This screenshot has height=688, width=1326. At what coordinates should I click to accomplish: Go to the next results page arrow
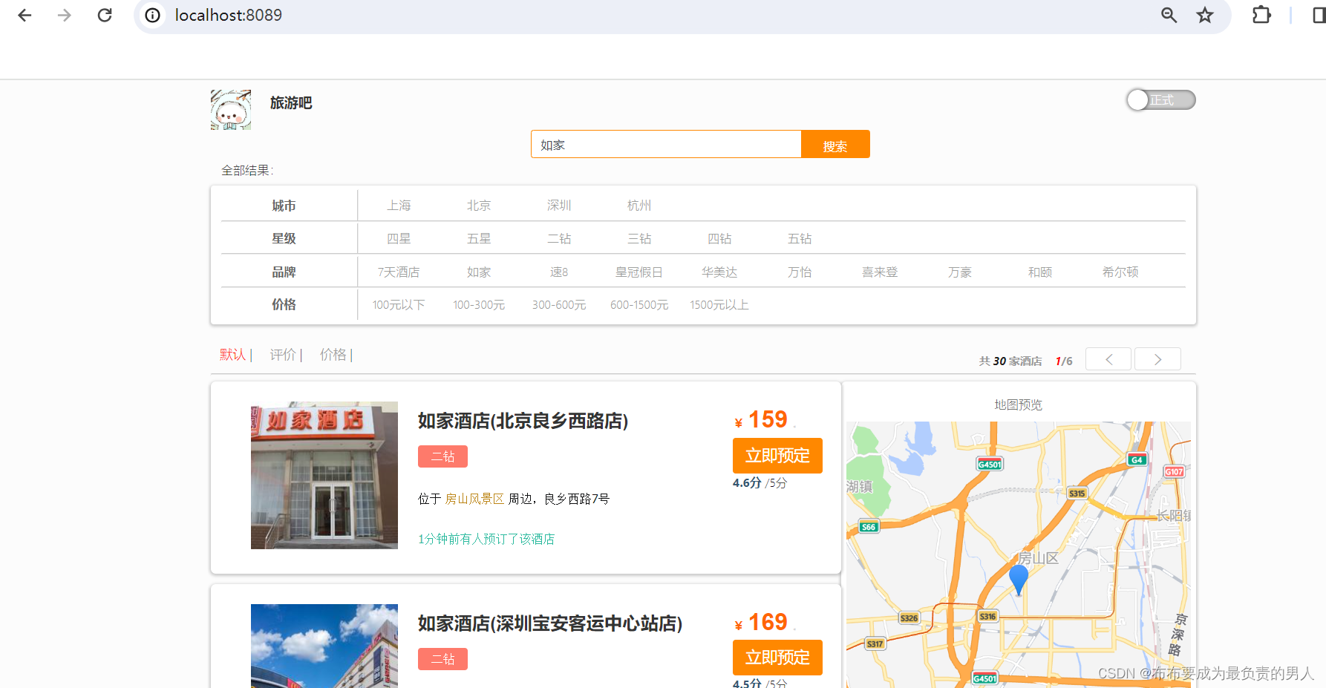point(1157,359)
